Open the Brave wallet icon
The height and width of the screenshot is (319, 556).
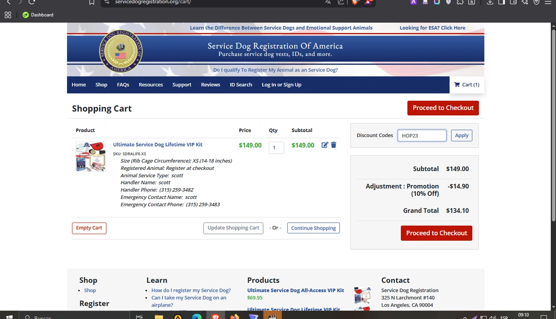pyautogui.click(x=513, y=2)
